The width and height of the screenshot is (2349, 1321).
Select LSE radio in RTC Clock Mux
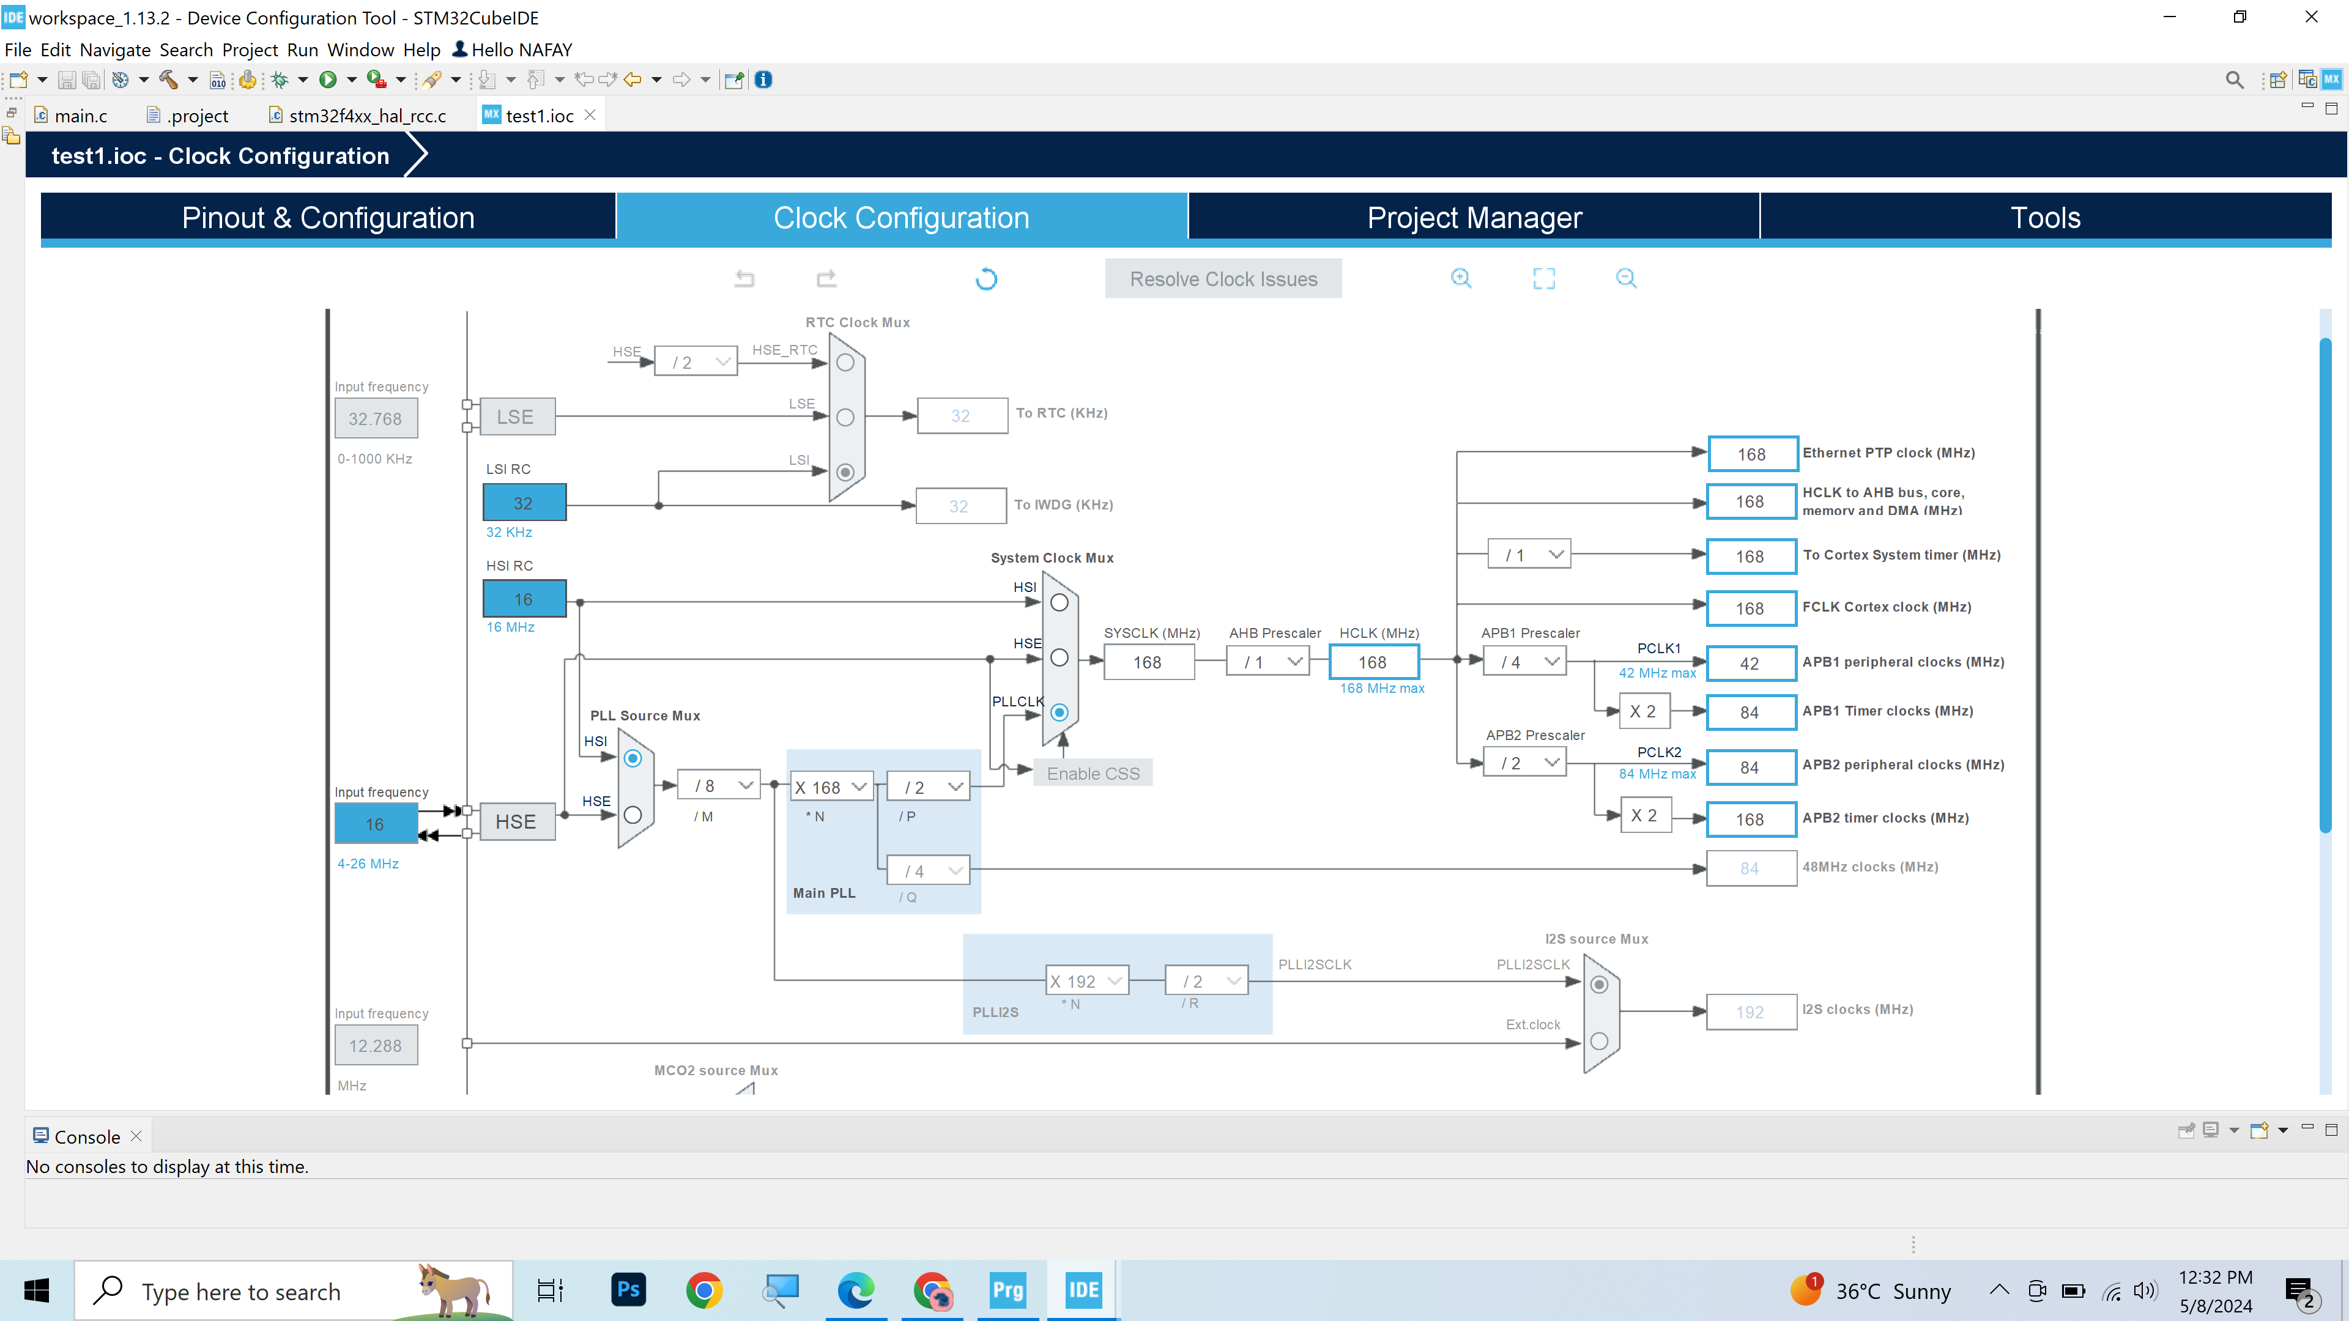tap(845, 418)
